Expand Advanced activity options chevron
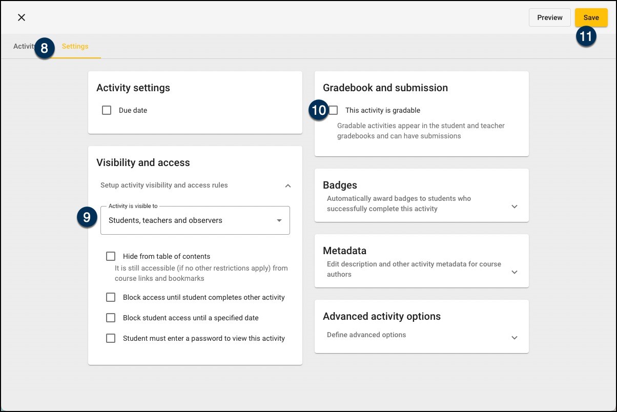Viewport: 617px width, 412px height. click(x=515, y=338)
